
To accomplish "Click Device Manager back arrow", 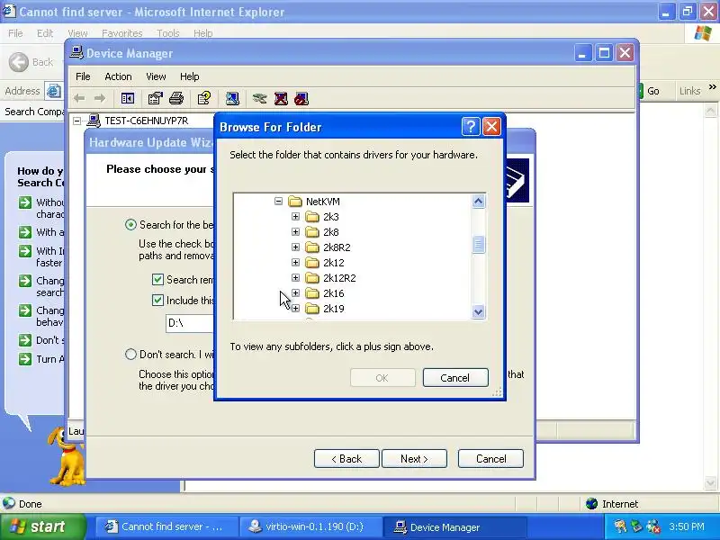I will click(x=79, y=98).
